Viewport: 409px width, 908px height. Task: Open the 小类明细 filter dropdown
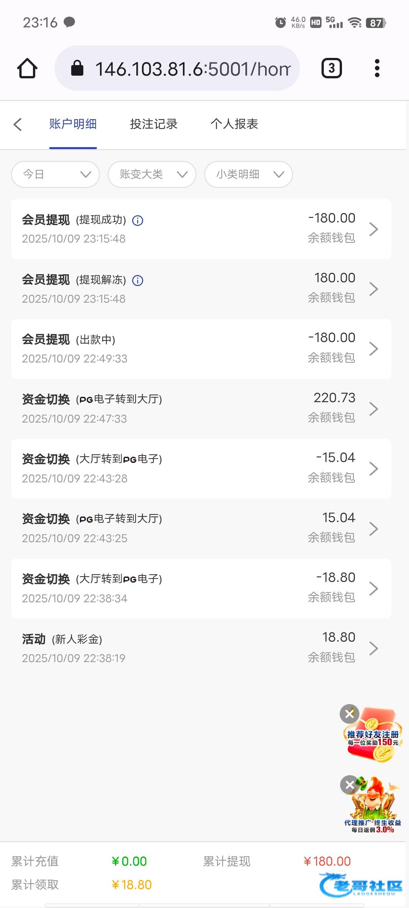[x=248, y=174]
